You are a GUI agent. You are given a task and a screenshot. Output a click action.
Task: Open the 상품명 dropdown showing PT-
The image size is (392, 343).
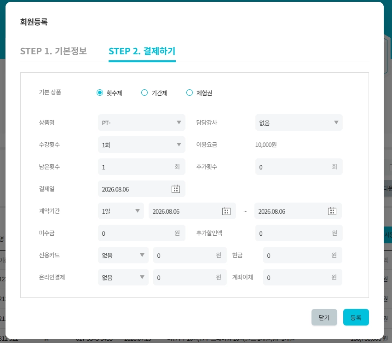click(x=142, y=122)
